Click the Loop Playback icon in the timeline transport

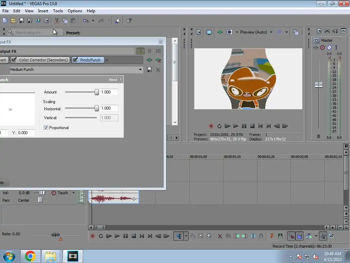[x=101, y=236]
